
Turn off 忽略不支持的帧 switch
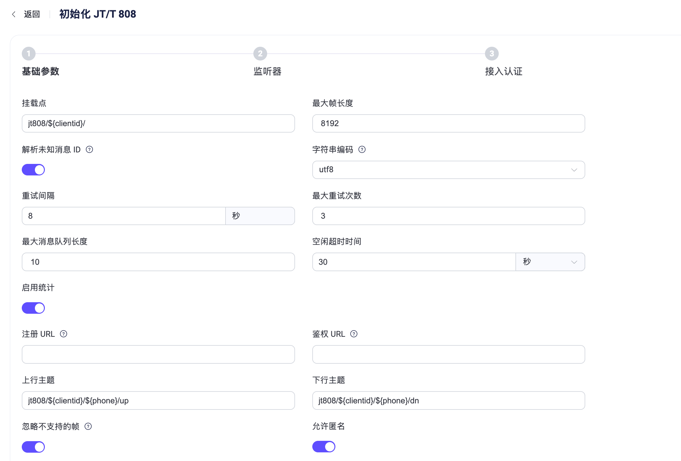click(x=33, y=447)
